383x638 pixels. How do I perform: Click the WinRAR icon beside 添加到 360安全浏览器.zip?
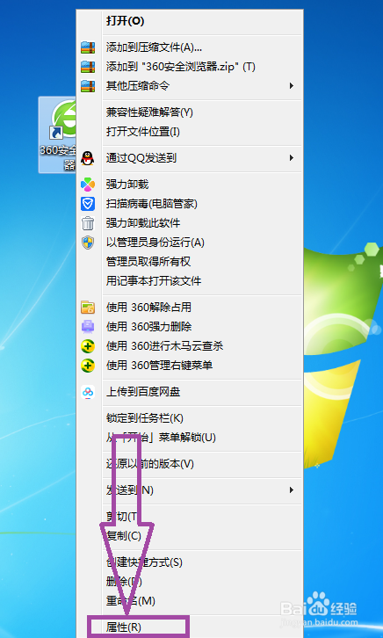pos(88,67)
